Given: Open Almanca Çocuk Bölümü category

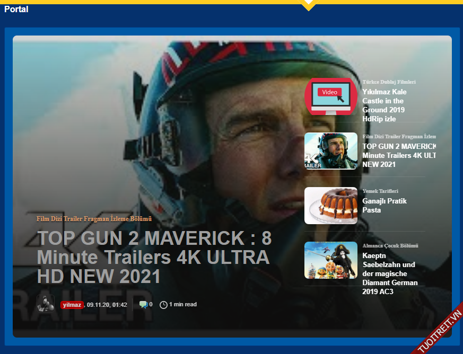Looking at the screenshot, I should coord(390,246).
